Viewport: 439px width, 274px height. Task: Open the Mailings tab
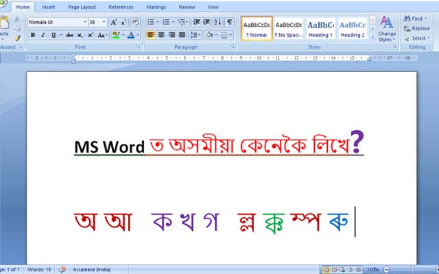(156, 7)
